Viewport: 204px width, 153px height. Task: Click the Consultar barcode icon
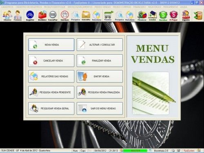tap(53, 16)
